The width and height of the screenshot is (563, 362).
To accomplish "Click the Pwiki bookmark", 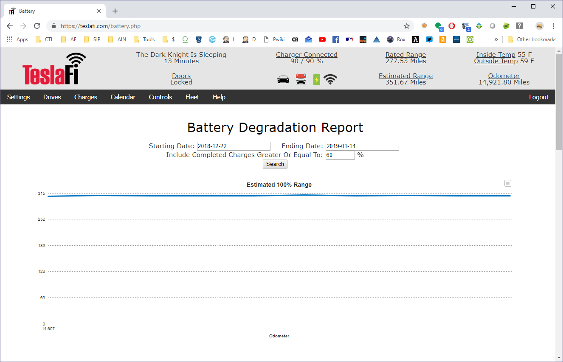I will tap(274, 39).
